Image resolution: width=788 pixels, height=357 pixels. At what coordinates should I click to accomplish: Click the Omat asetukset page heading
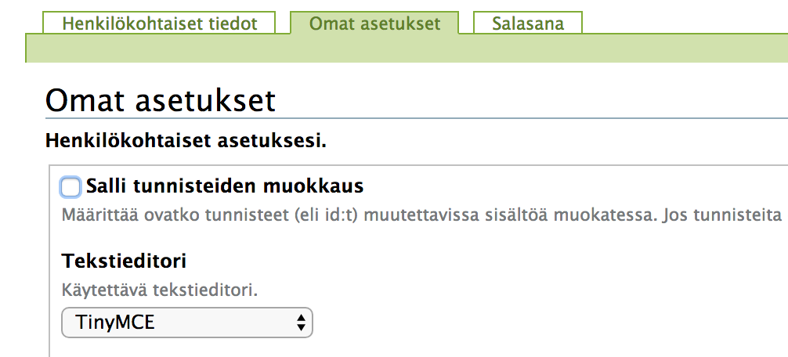(161, 101)
